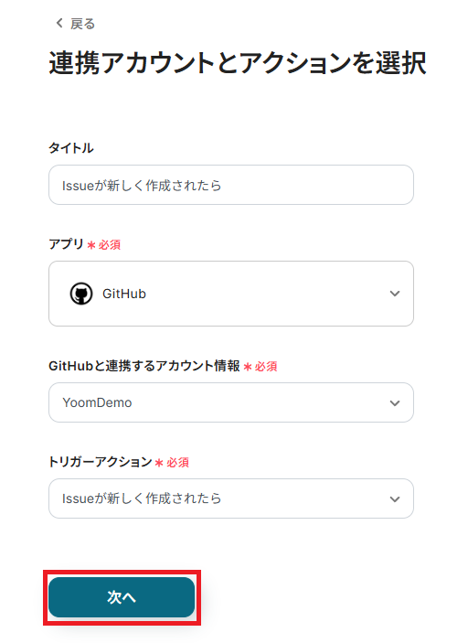Focus the タイトル input field
The height and width of the screenshot is (643, 468).
(x=231, y=185)
